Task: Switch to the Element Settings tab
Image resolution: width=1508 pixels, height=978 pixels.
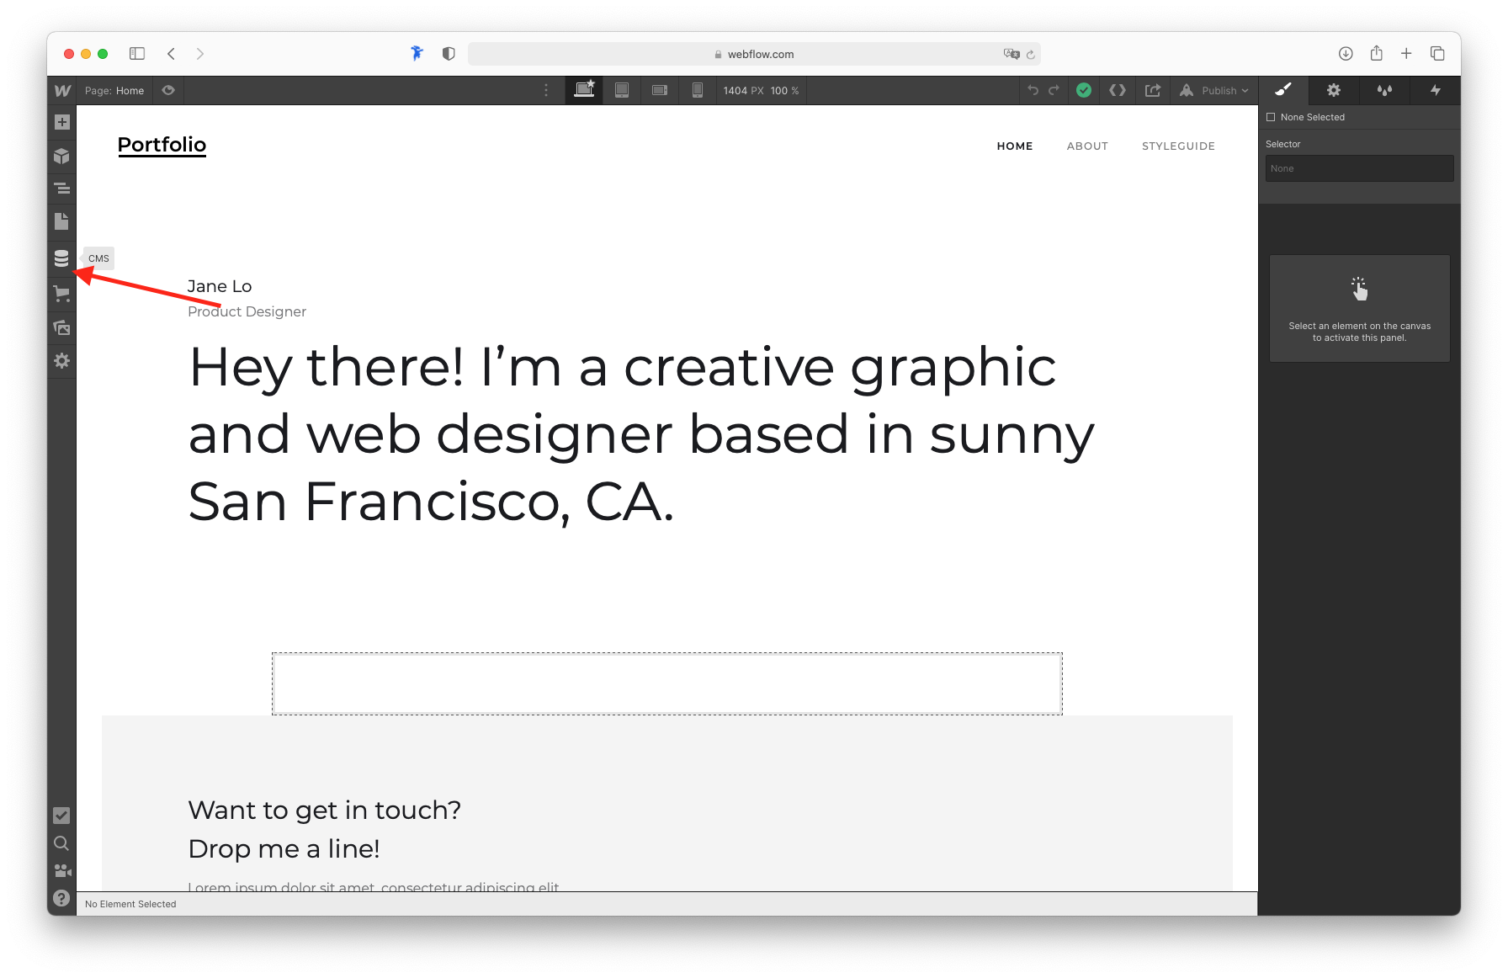Action: (1333, 90)
